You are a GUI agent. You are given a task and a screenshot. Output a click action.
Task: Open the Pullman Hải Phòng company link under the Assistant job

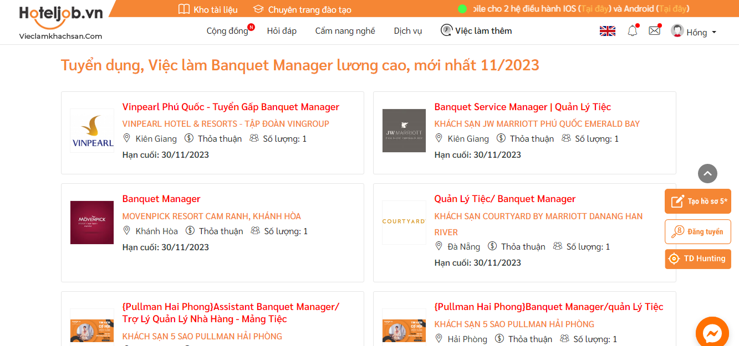tap(202, 336)
